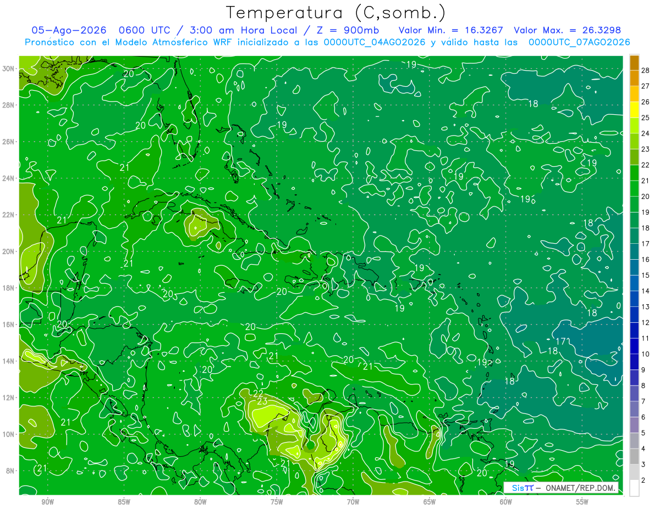Click the 16N latitude axis label

pyautogui.click(x=9, y=325)
